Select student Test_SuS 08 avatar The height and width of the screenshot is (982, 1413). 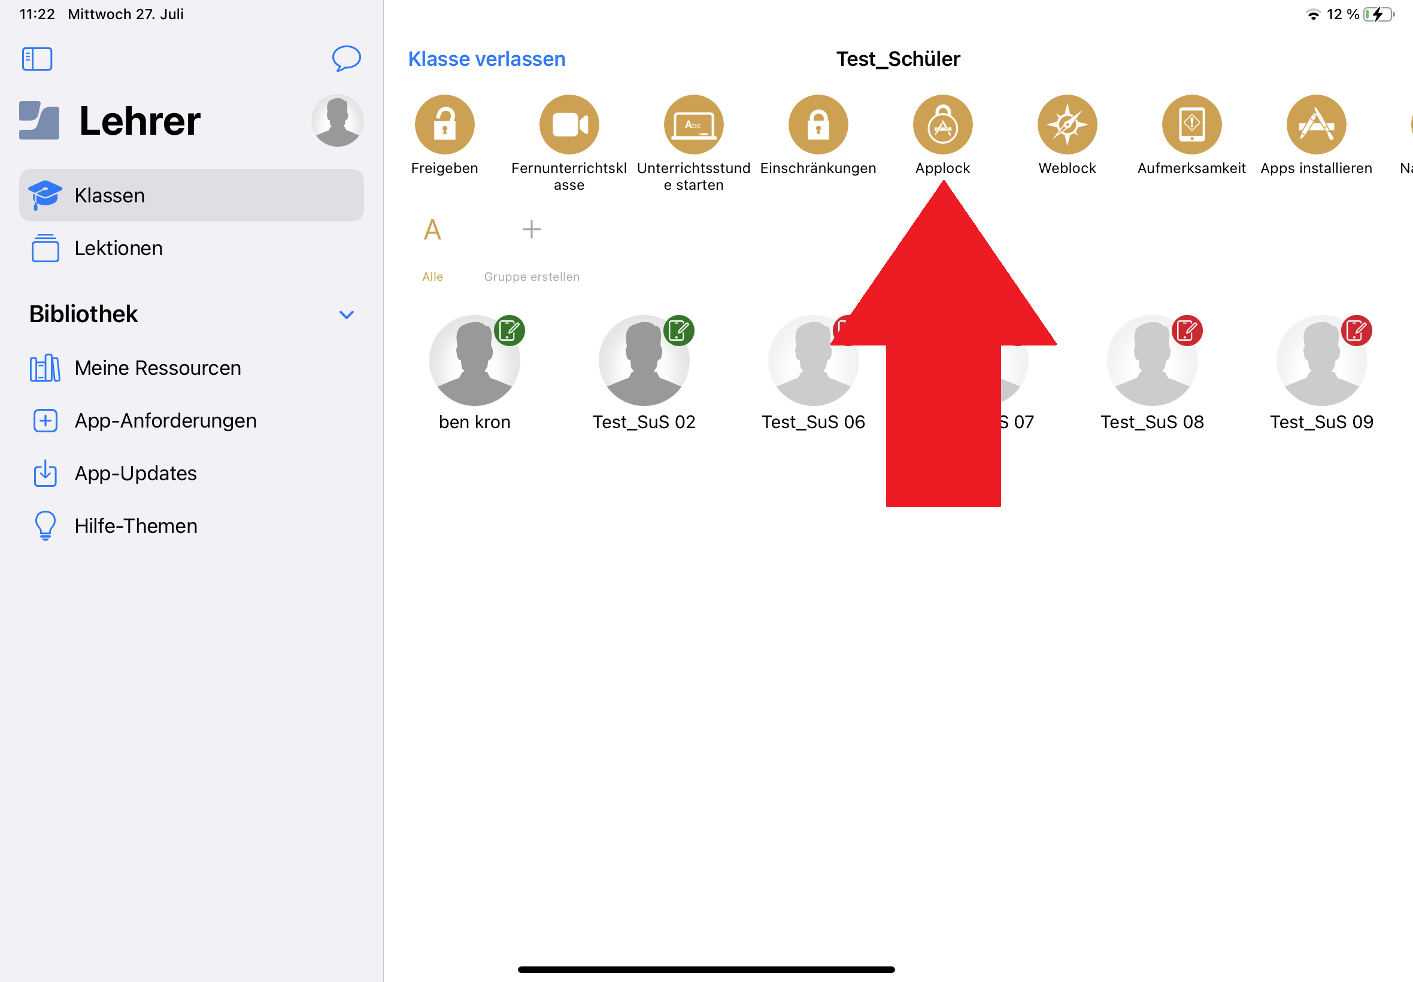(x=1152, y=360)
